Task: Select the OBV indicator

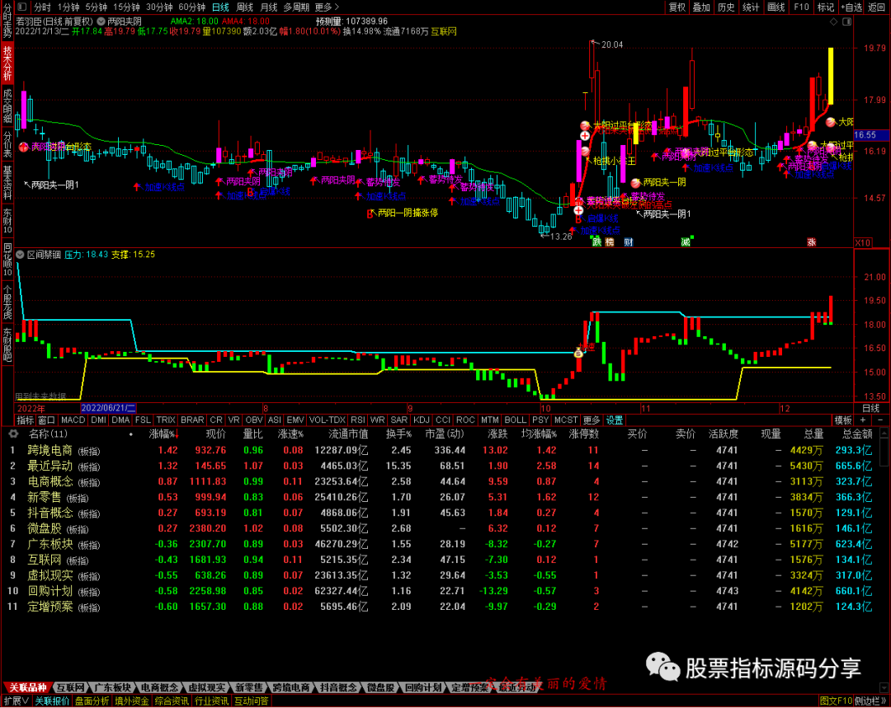Action: coord(253,420)
